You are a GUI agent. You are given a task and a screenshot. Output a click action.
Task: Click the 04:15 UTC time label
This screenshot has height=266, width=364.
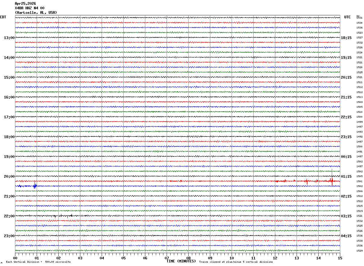pyautogui.click(x=346, y=236)
